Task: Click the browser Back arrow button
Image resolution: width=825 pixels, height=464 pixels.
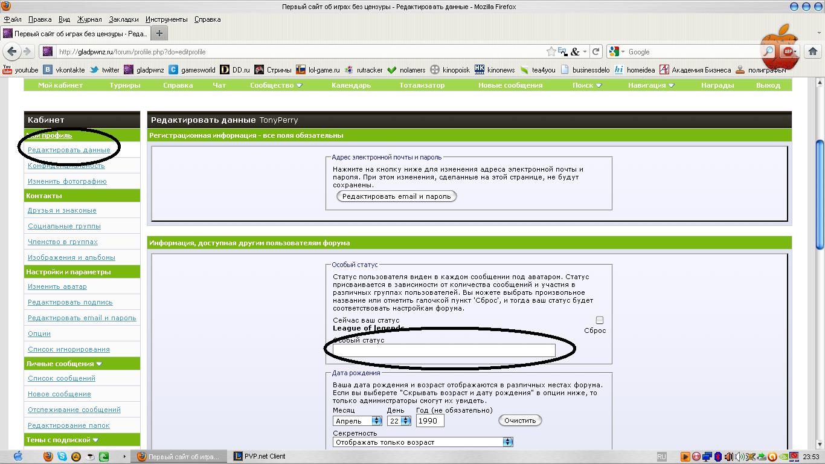Action: [12, 52]
